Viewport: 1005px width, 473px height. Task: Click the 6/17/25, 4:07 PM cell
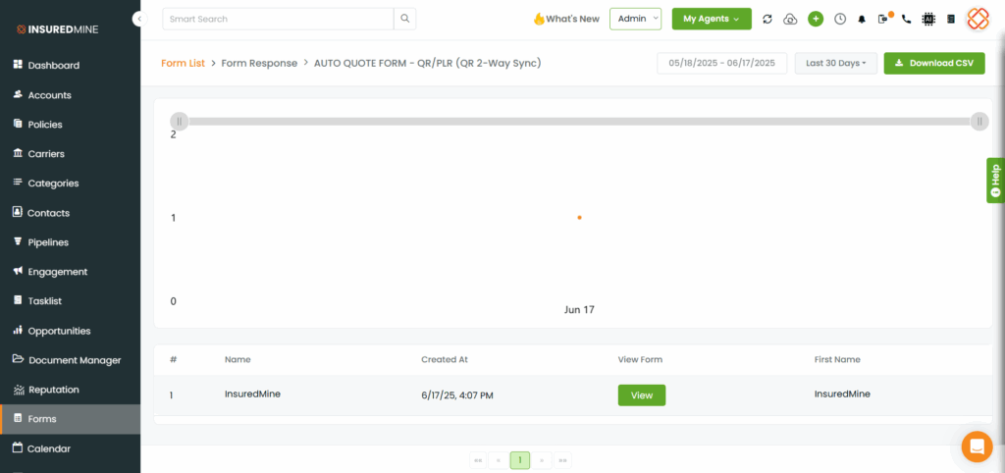click(x=457, y=395)
